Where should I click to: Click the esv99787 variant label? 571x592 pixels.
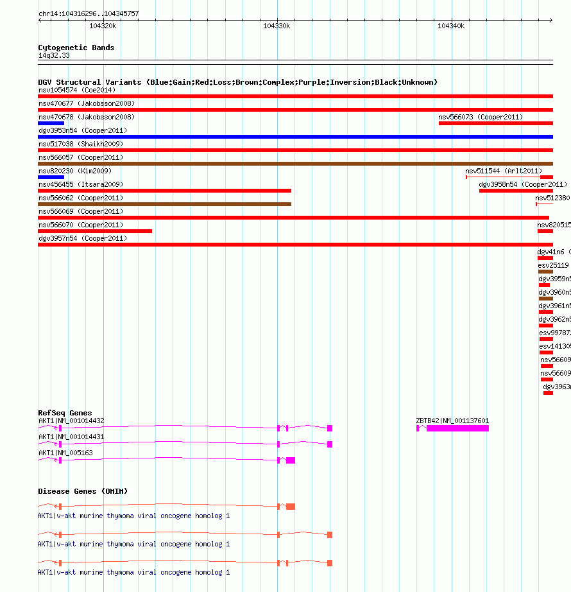point(555,333)
